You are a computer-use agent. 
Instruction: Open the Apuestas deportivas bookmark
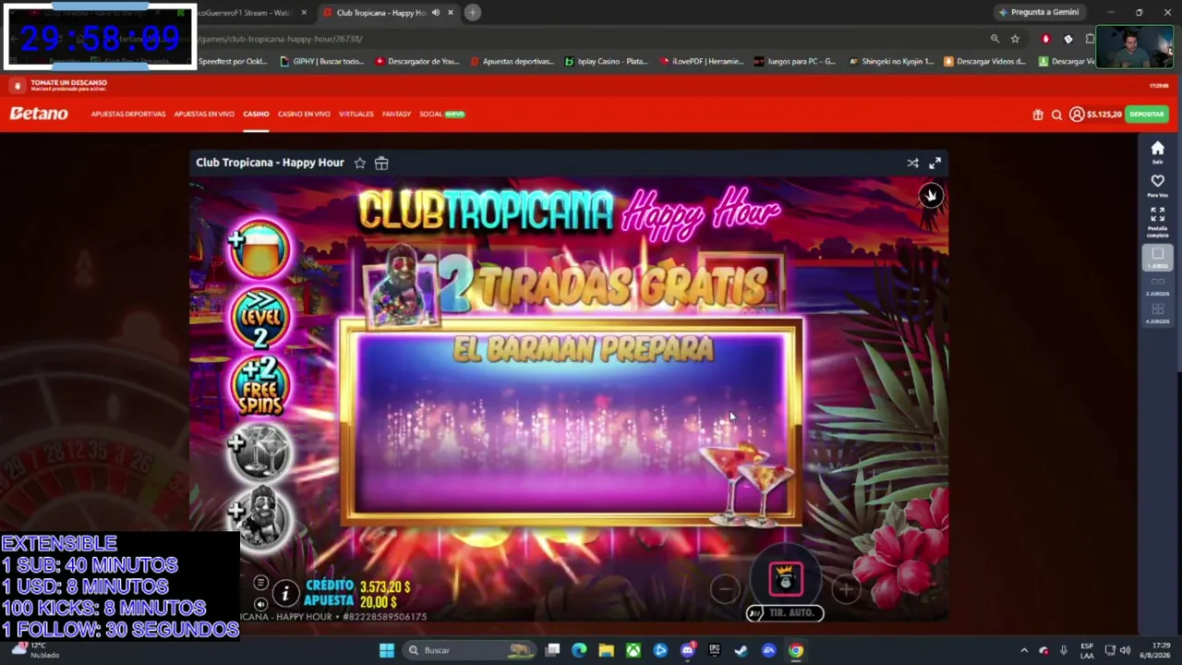coord(512,61)
